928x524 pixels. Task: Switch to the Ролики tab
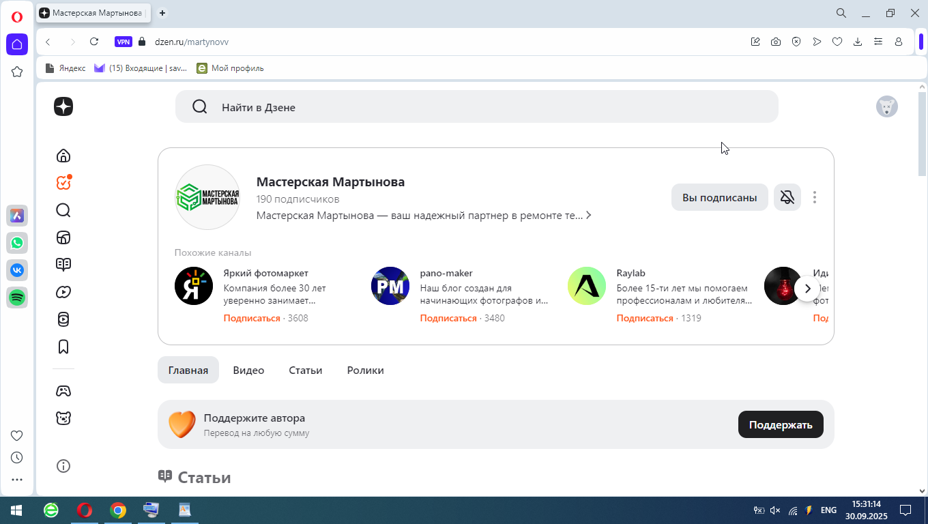[366, 370]
